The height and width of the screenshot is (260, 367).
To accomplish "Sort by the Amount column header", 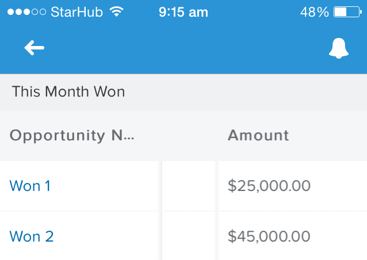I will click(x=258, y=136).
